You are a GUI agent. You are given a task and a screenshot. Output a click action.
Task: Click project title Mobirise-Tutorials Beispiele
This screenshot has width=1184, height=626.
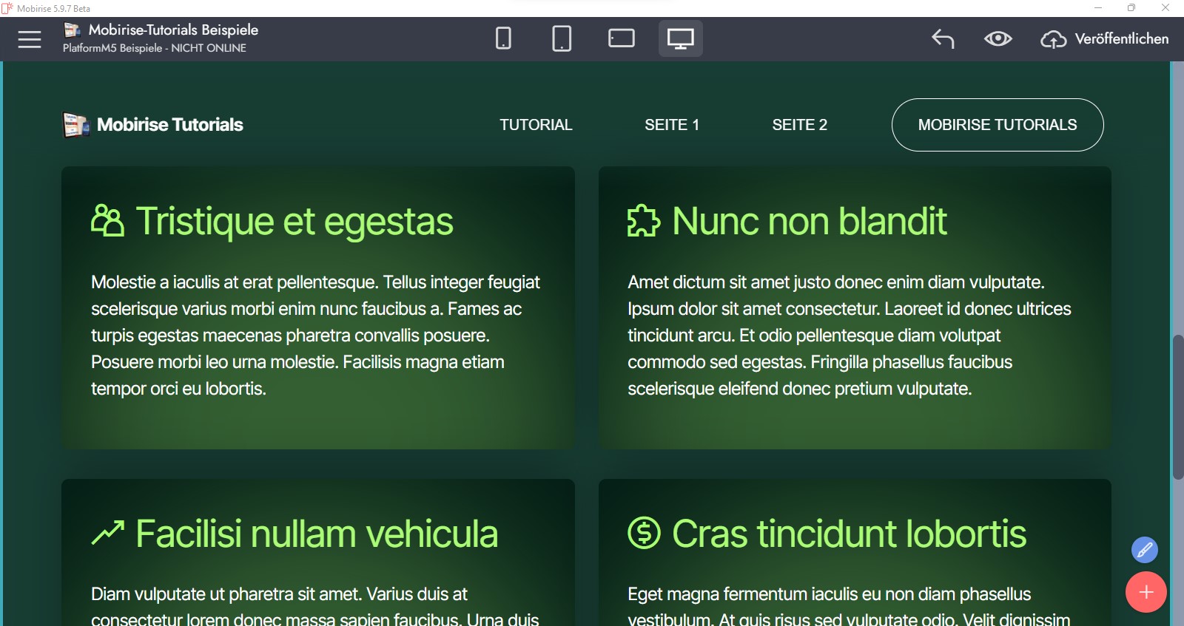[173, 30]
